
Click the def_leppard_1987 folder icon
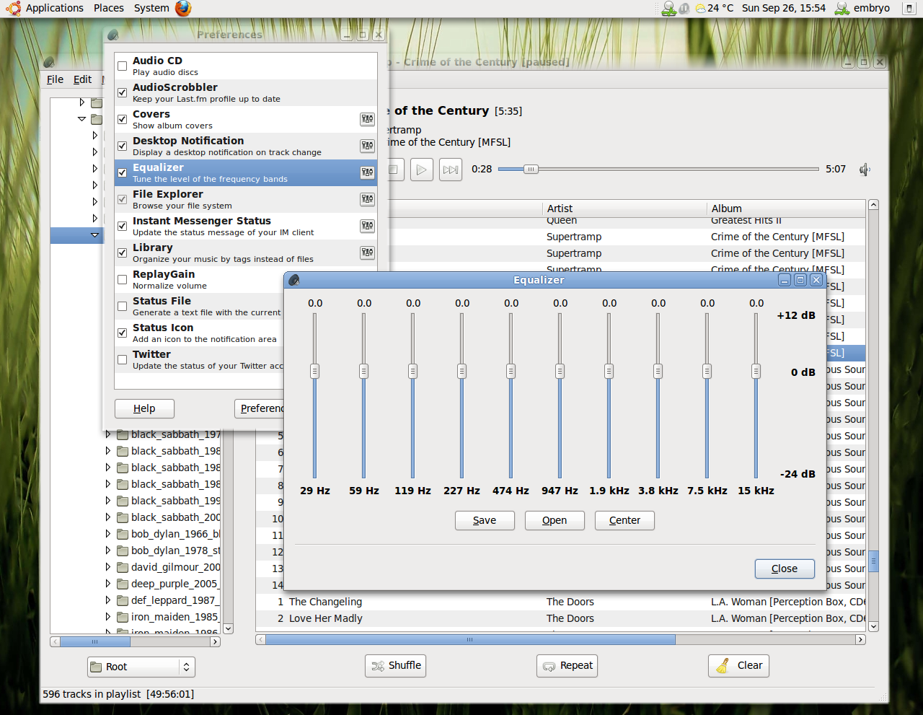123,600
